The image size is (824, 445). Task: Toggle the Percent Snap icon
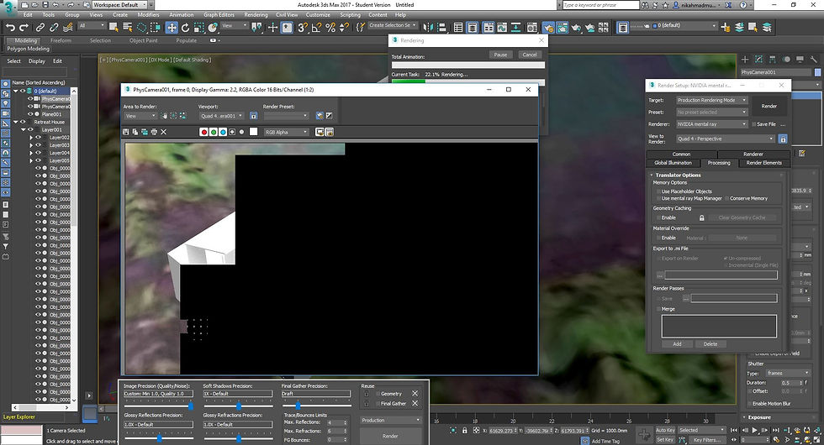coord(330,27)
